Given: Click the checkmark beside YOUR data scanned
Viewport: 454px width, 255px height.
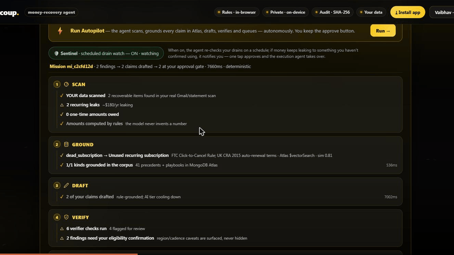Looking at the screenshot, I should 62,95.
